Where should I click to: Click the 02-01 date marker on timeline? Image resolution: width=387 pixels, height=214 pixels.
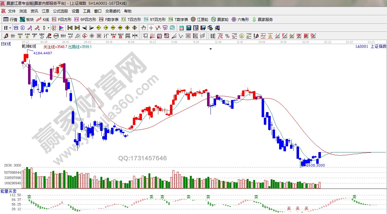(306, 42)
